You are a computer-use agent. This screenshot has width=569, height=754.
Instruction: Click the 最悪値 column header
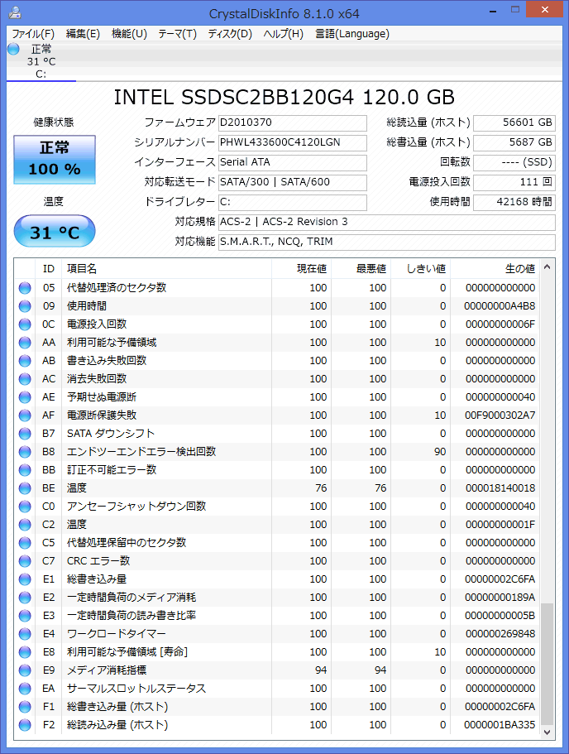(x=361, y=269)
